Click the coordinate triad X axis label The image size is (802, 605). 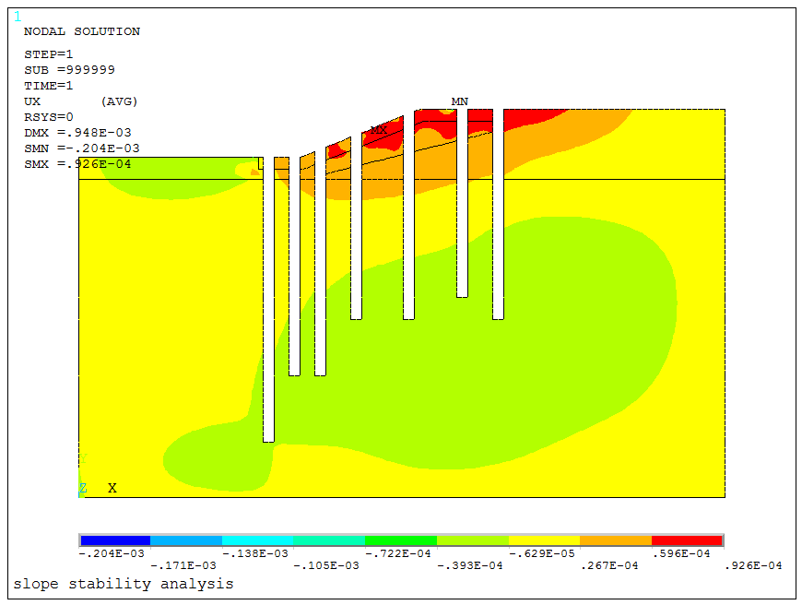pyautogui.click(x=112, y=487)
